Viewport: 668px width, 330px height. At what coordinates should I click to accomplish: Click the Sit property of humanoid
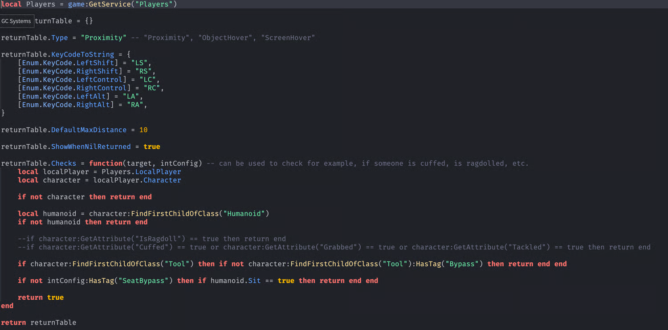(x=254, y=281)
